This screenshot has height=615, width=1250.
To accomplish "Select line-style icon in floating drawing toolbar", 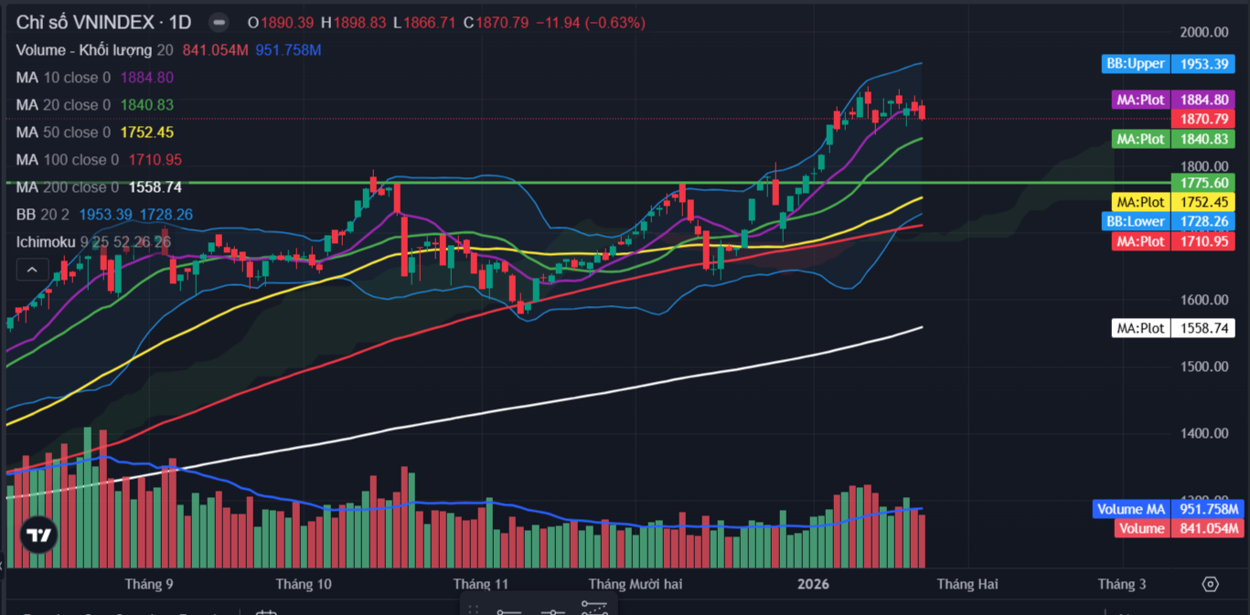I will [x=551, y=611].
